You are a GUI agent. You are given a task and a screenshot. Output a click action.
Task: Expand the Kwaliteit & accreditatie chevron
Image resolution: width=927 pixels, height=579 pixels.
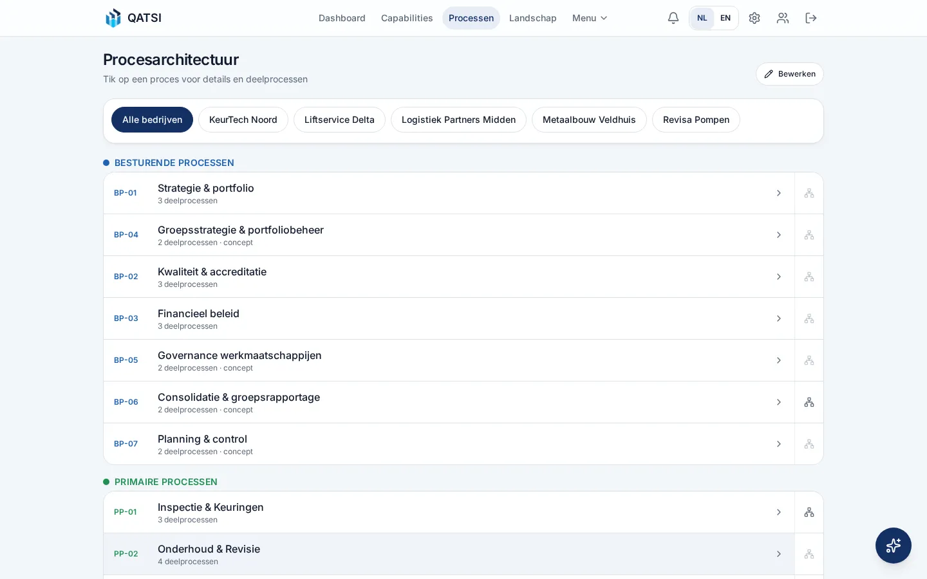(779, 277)
